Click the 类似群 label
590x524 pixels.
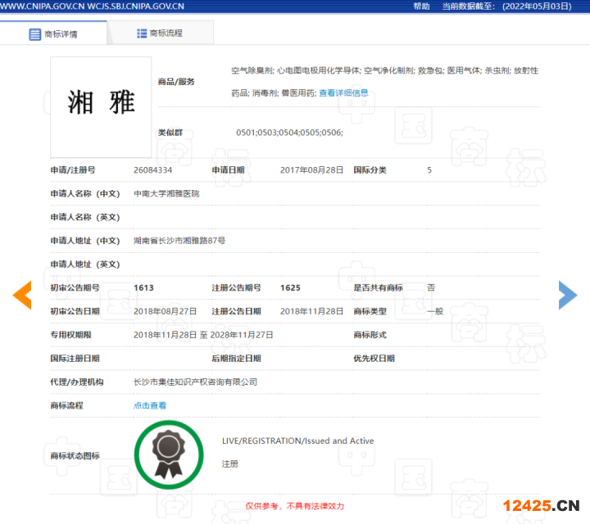pos(170,133)
